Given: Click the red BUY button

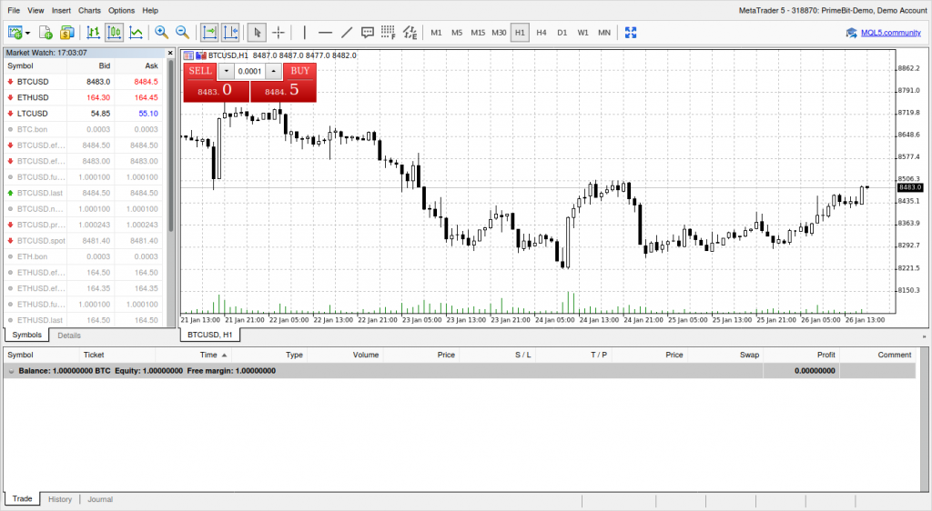Looking at the screenshot, I should tap(299, 71).
